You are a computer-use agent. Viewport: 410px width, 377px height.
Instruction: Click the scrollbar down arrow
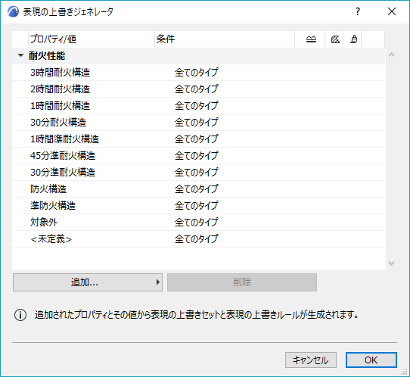pos(391,263)
